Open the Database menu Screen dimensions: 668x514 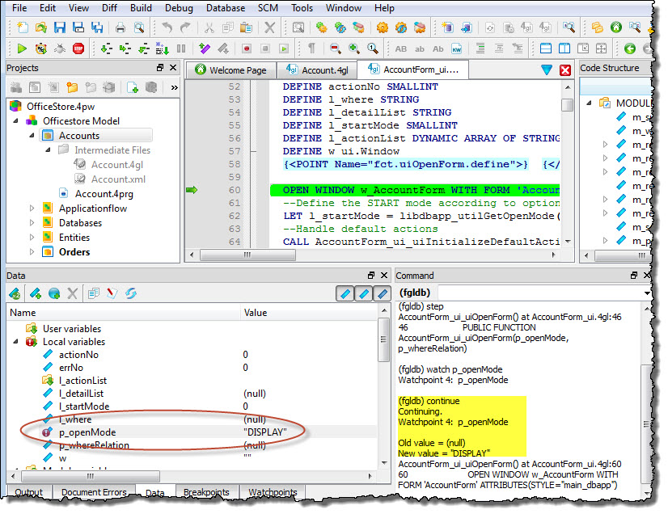coord(225,8)
